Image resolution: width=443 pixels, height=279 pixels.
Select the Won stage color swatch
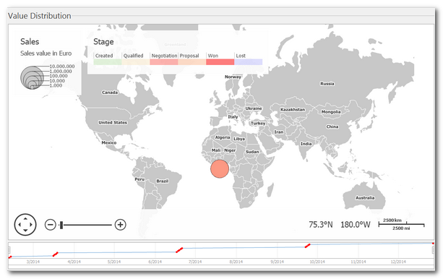pyautogui.click(x=220, y=62)
